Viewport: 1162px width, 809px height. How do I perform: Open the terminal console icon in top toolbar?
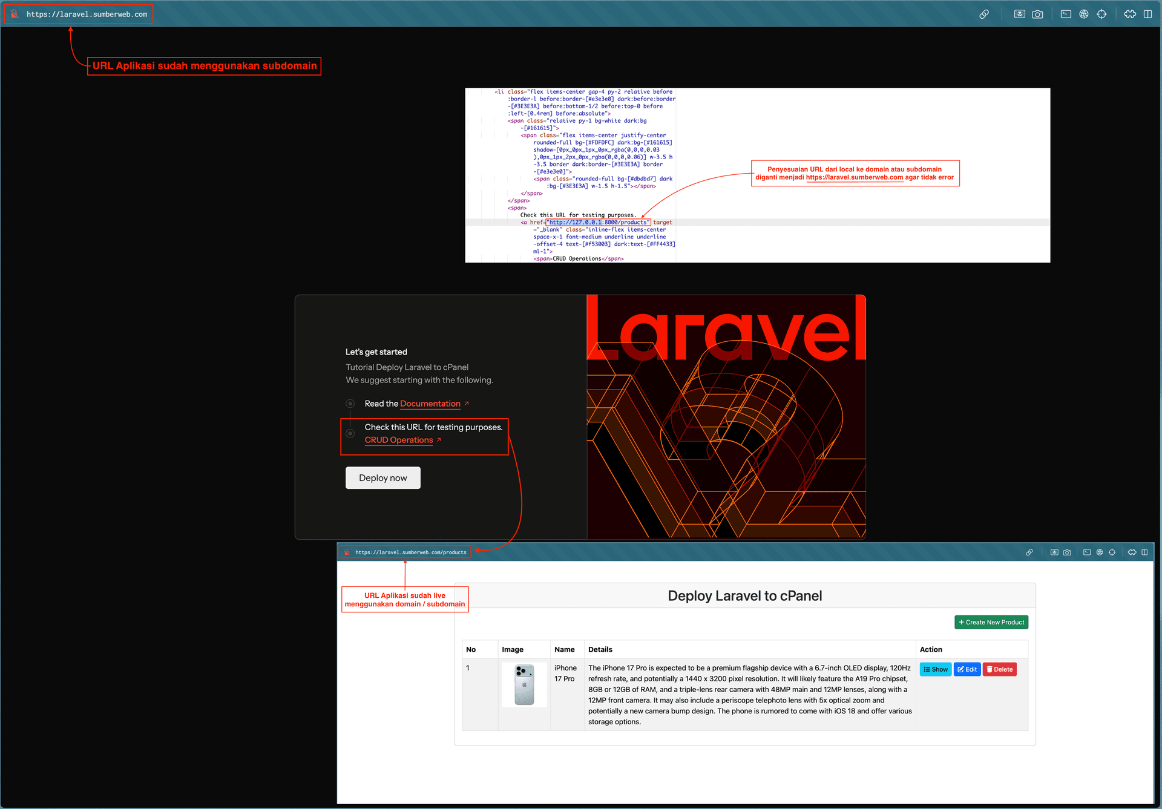(1066, 14)
